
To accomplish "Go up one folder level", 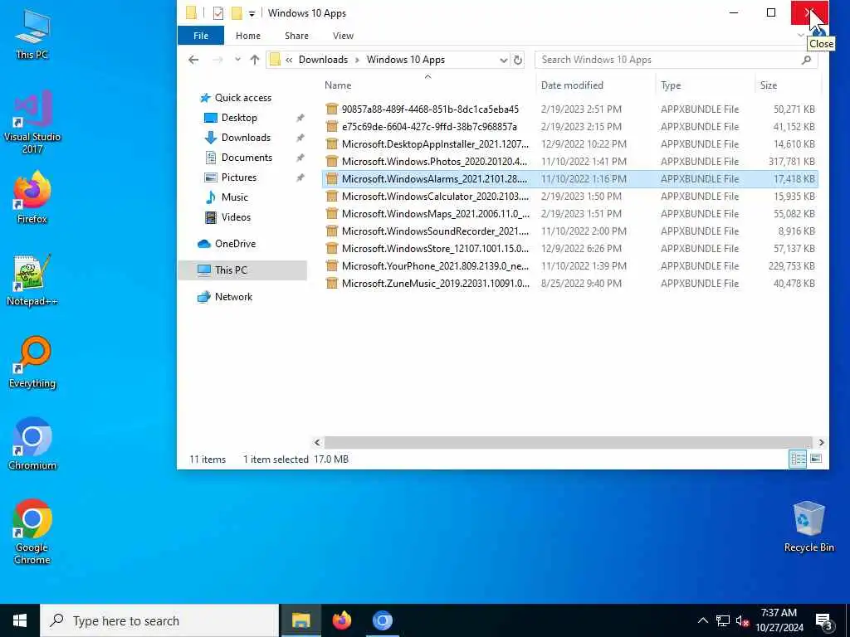I will pos(255,60).
